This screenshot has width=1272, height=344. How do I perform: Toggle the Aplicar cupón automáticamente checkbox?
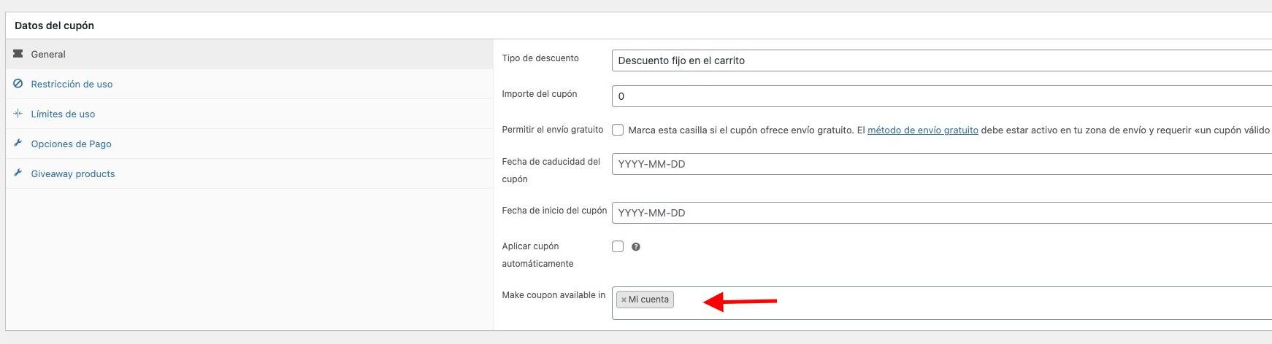coord(618,246)
